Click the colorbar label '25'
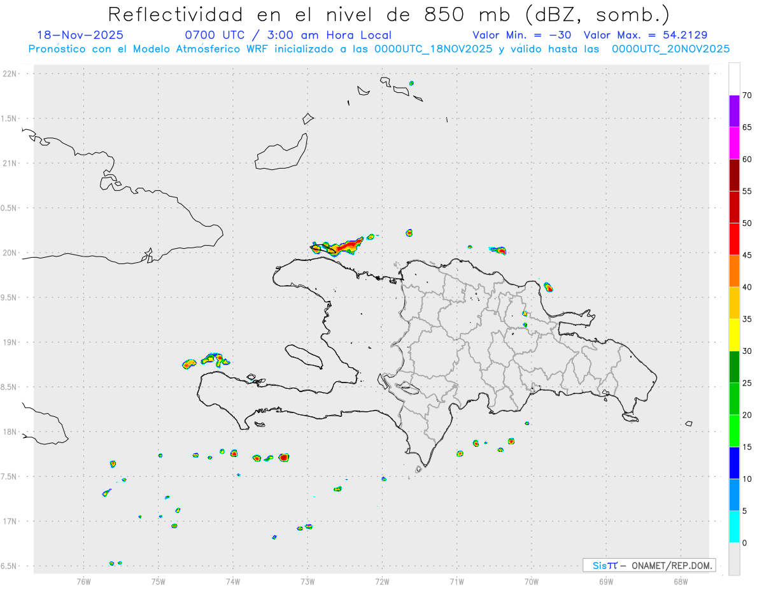Screen dimensions: 764x590 click(747, 383)
